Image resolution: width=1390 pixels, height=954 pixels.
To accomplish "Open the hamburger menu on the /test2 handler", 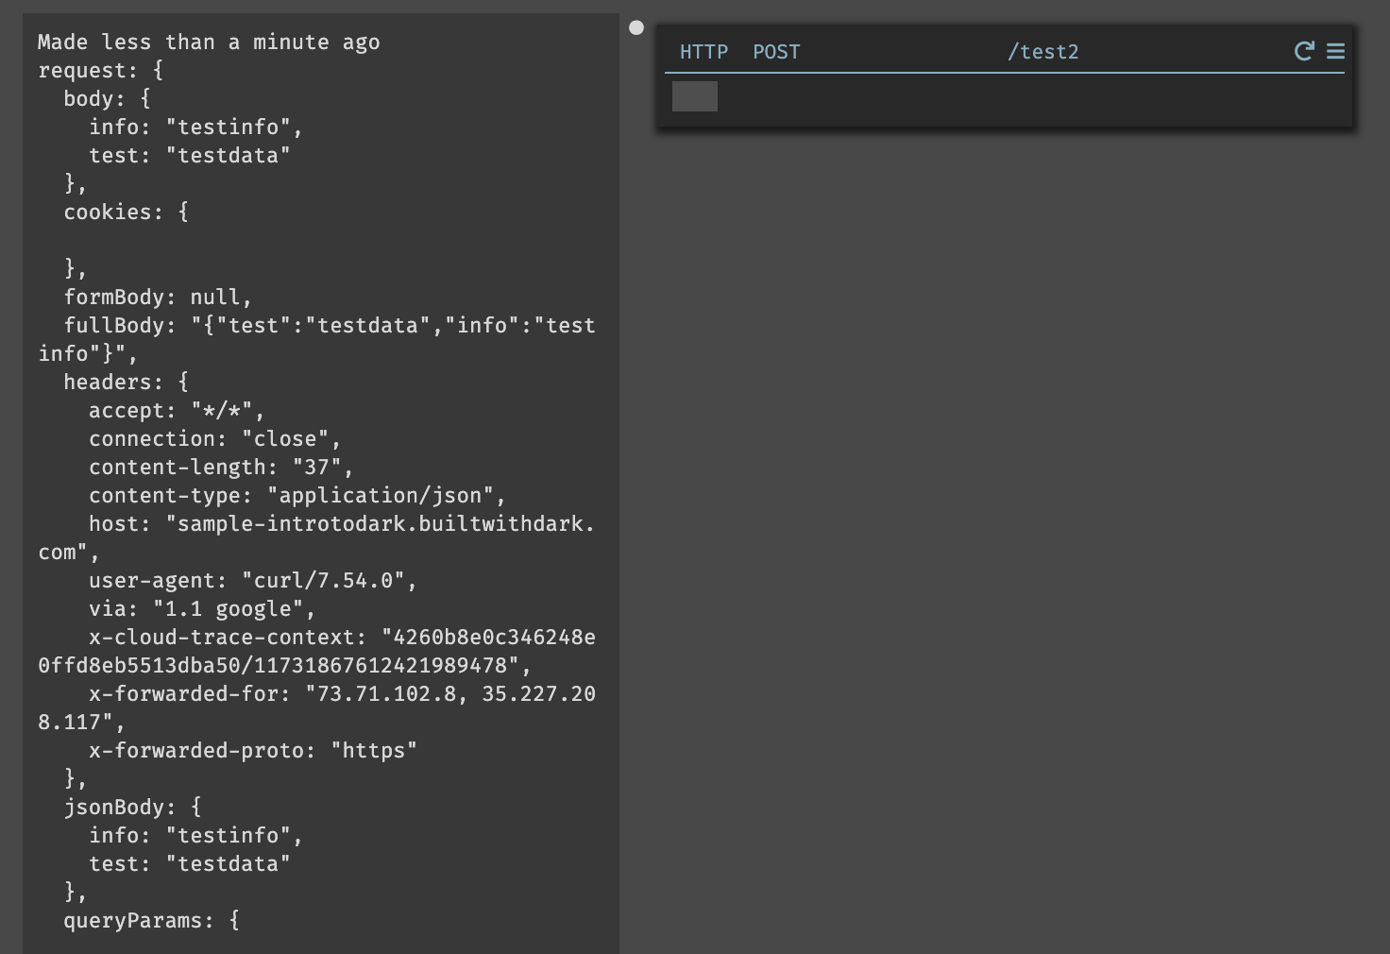I will tap(1335, 51).
